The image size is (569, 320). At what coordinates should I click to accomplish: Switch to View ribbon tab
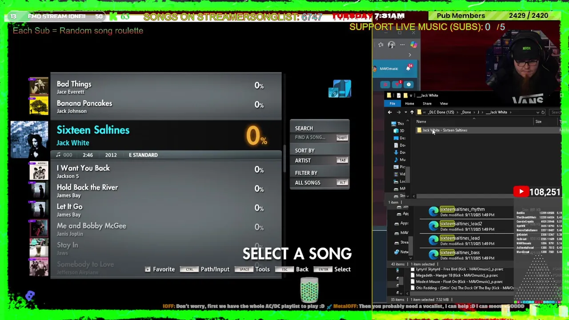444,104
